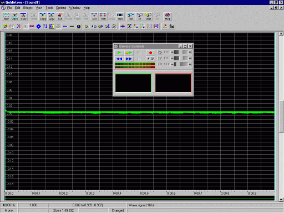This screenshot has width=284, height=213.
Task: Click the user play button with yellow face
Action: pyautogui.click(x=129, y=53)
